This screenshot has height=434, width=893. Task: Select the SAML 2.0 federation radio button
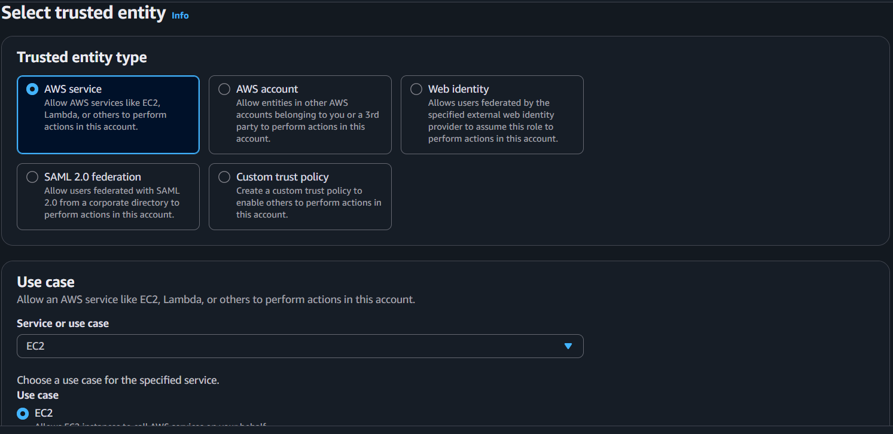pyautogui.click(x=32, y=177)
